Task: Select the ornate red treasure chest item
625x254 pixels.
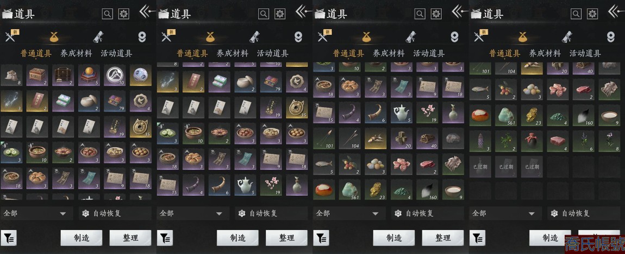Action: point(37,75)
